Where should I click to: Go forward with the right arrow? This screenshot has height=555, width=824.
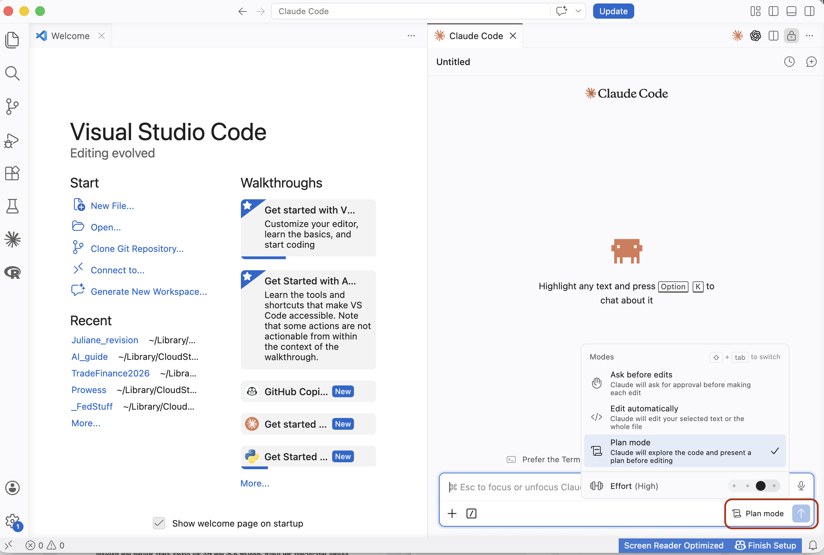coord(261,11)
